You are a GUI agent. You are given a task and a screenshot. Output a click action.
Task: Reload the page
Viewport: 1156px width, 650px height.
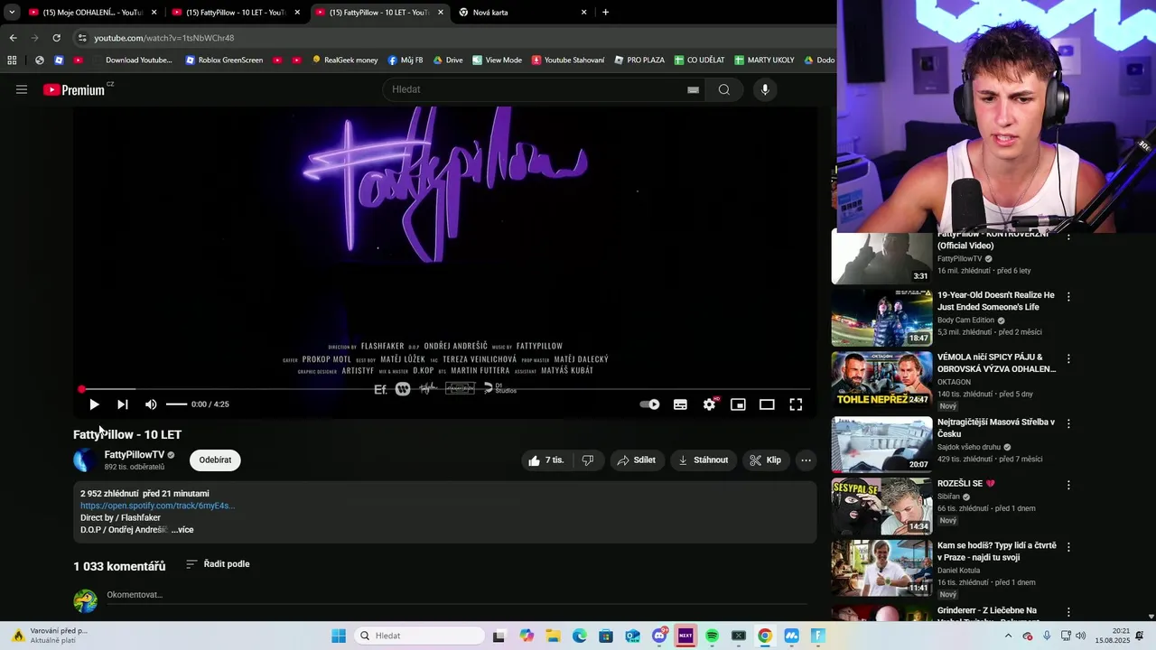(x=56, y=38)
